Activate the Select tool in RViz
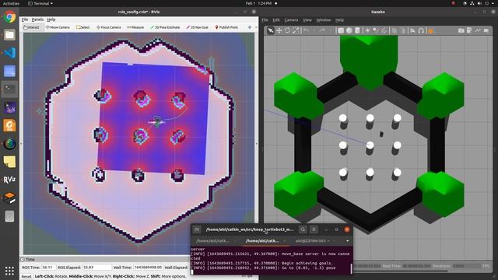This screenshot has height=280, width=498. [83, 27]
